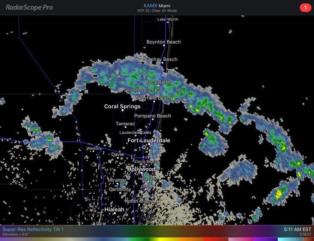Select the Hollywood city marker
The width and height of the screenshot is (314, 241).
(142, 173)
